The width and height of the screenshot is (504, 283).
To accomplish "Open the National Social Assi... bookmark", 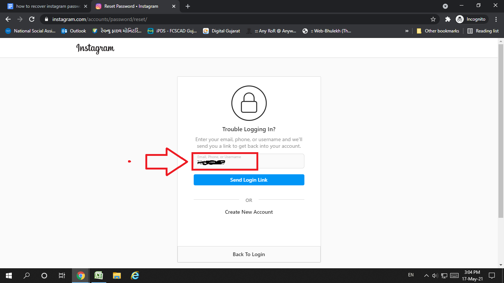I will (x=30, y=31).
